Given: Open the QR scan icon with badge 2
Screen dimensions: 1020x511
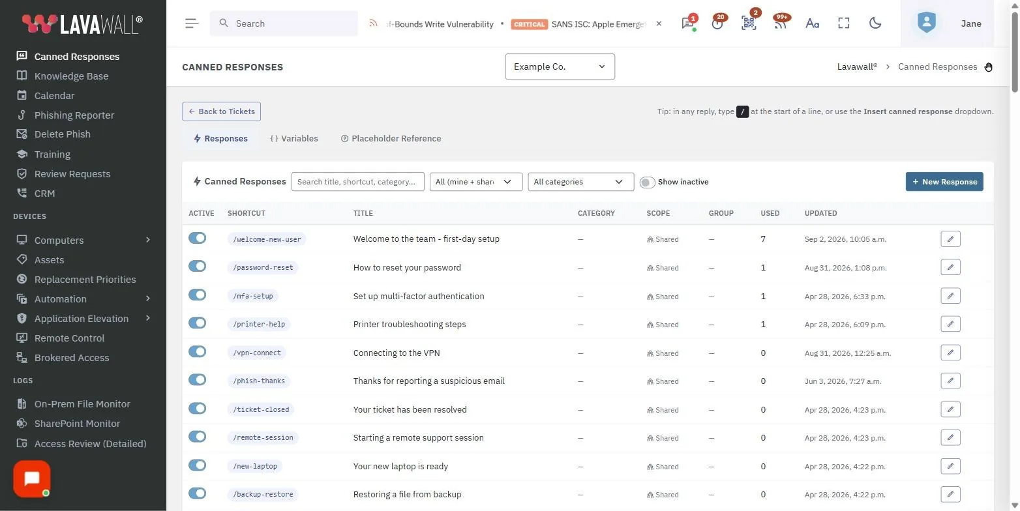Looking at the screenshot, I should pyautogui.click(x=749, y=23).
